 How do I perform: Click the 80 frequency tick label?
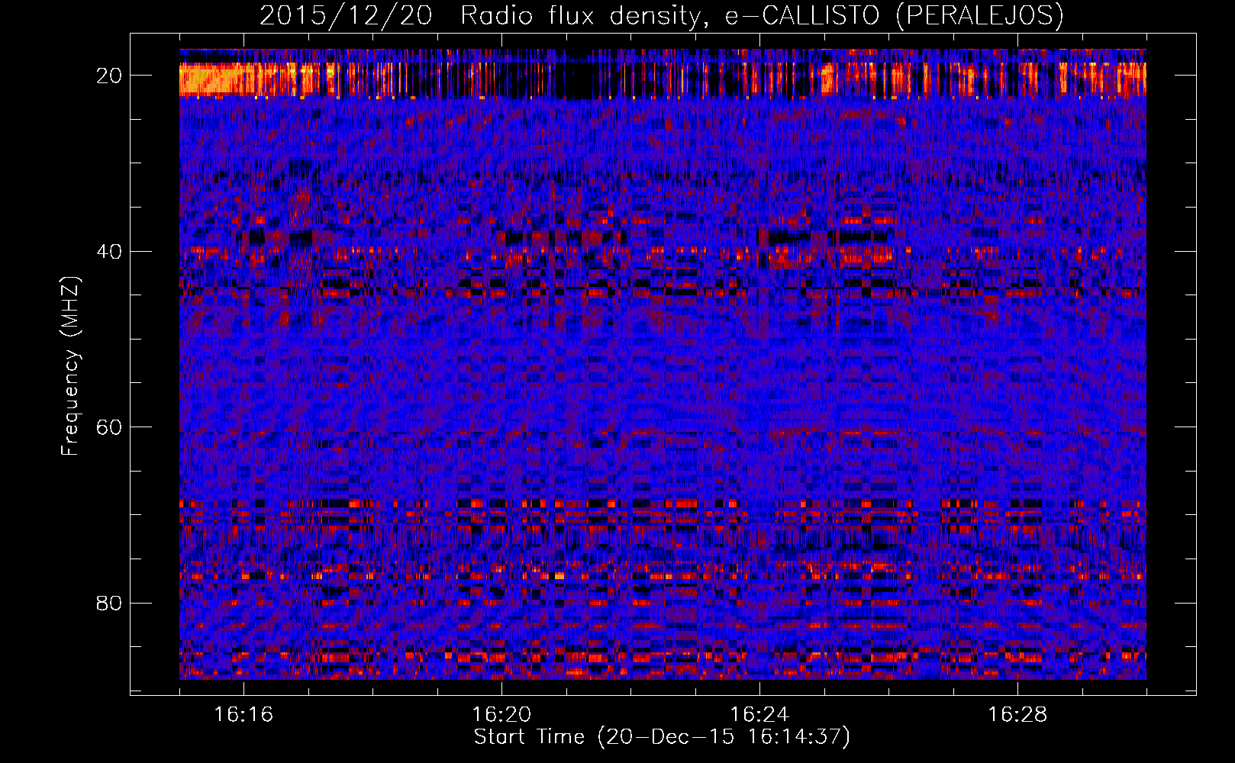tap(109, 604)
